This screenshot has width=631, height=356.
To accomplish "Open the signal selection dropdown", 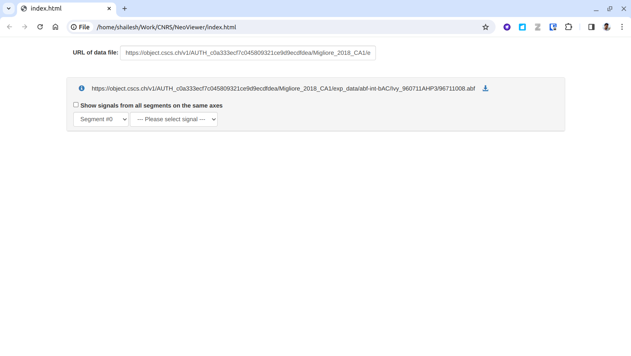I will 174,119.
